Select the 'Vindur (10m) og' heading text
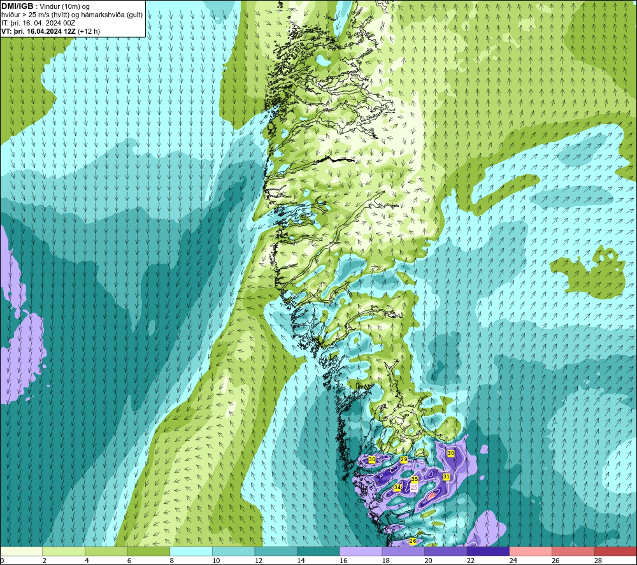Image resolution: width=637 pixels, height=565 pixels. 65,7
